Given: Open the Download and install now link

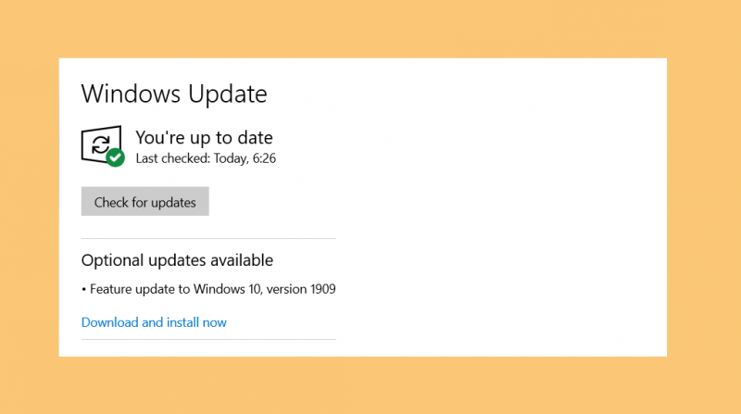Looking at the screenshot, I should [154, 322].
